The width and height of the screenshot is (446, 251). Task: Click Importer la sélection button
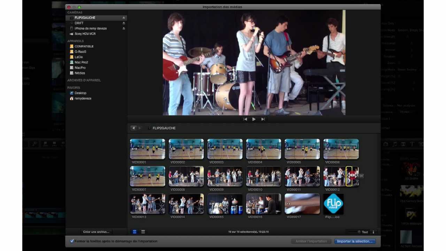(355, 241)
